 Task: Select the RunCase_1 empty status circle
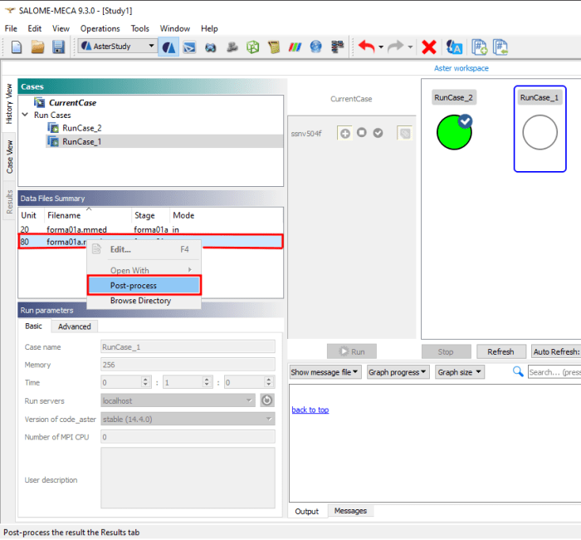(x=539, y=132)
